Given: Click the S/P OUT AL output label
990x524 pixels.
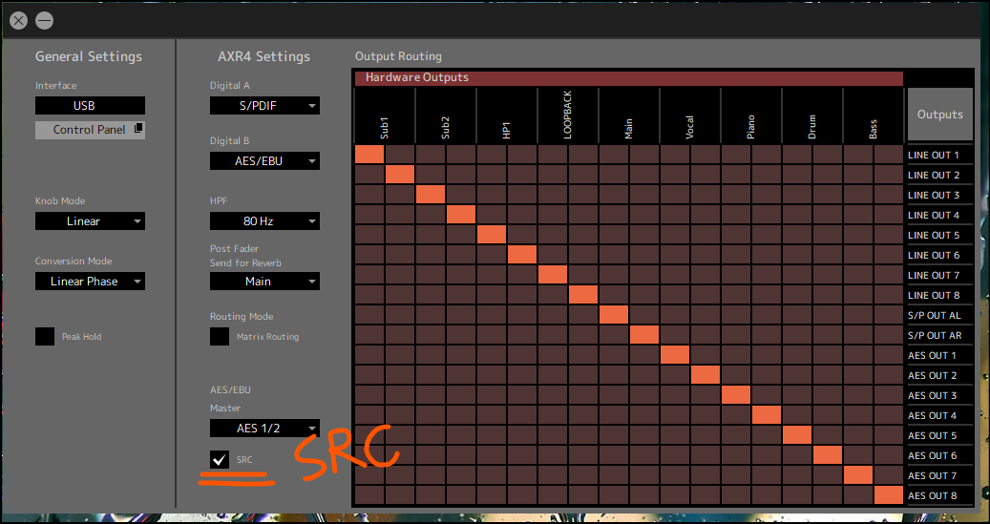Looking at the screenshot, I should pos(935,315).
